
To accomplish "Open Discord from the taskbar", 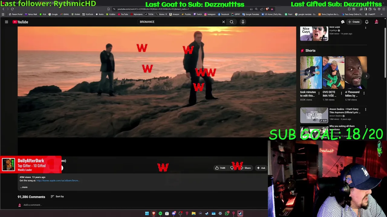I will pos(174,213).
